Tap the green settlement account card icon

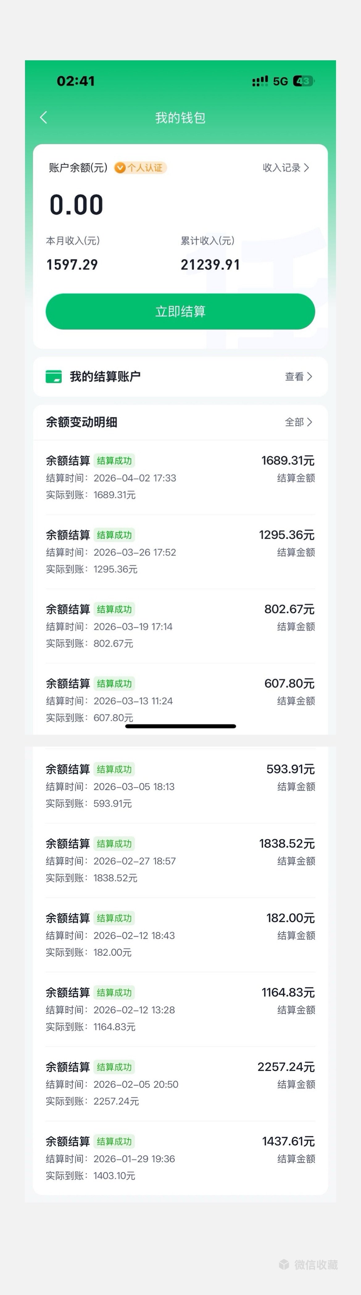[54, 377]
